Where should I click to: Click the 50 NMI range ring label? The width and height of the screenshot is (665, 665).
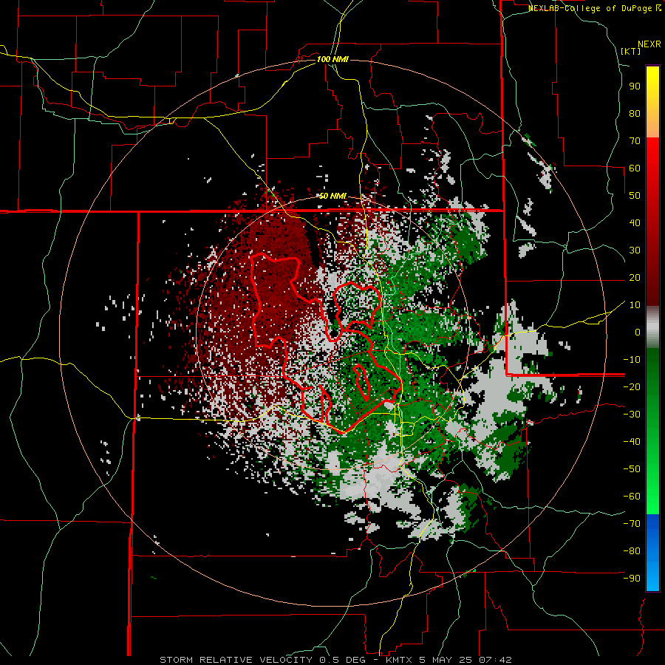click(x=332, y=196)
